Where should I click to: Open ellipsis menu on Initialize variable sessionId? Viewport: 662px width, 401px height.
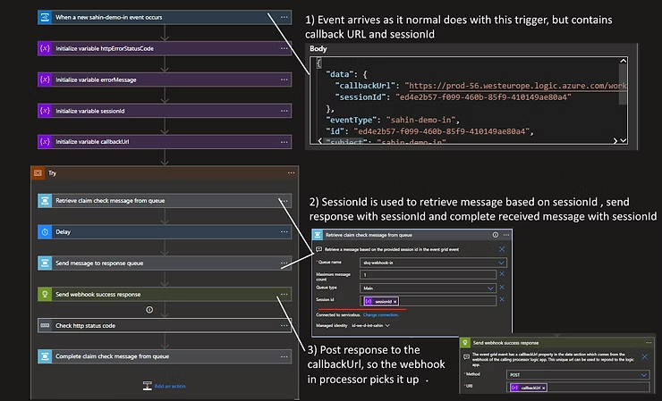click(x=284, y=111)
